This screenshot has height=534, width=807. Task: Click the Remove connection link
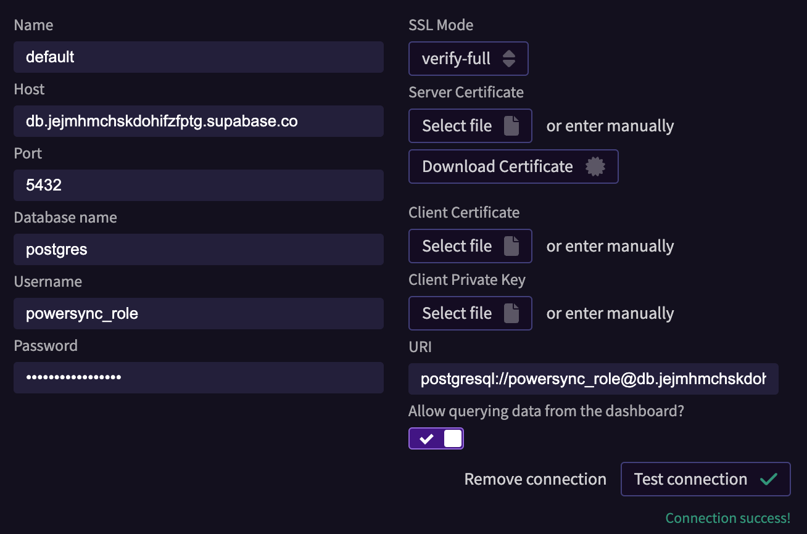(535, 479)
